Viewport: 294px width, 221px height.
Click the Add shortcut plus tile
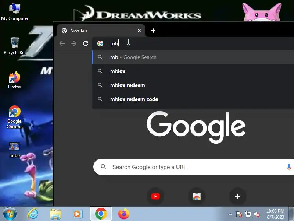pyautogui.click(x=238, y=196)
